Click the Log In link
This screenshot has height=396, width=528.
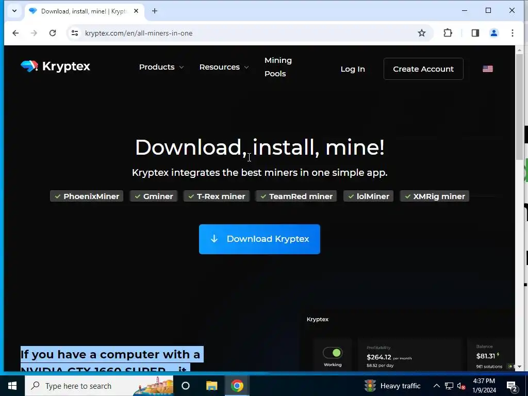353,69
